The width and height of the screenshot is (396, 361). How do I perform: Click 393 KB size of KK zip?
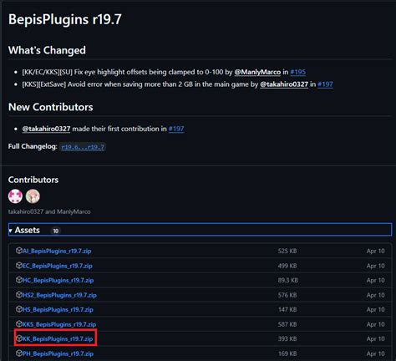tap(287, 338)
